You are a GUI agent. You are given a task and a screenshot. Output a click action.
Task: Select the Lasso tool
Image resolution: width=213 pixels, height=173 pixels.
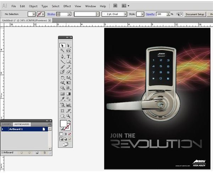(68, 50)
